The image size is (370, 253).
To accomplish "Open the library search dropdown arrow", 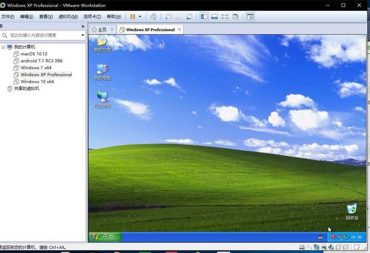I will pyautogui.click(x=83, y=36).
